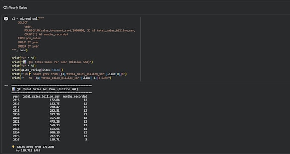Click the months_recorded value 3 for 2026
Screen dimensions: 290x154
pos(86,140)
